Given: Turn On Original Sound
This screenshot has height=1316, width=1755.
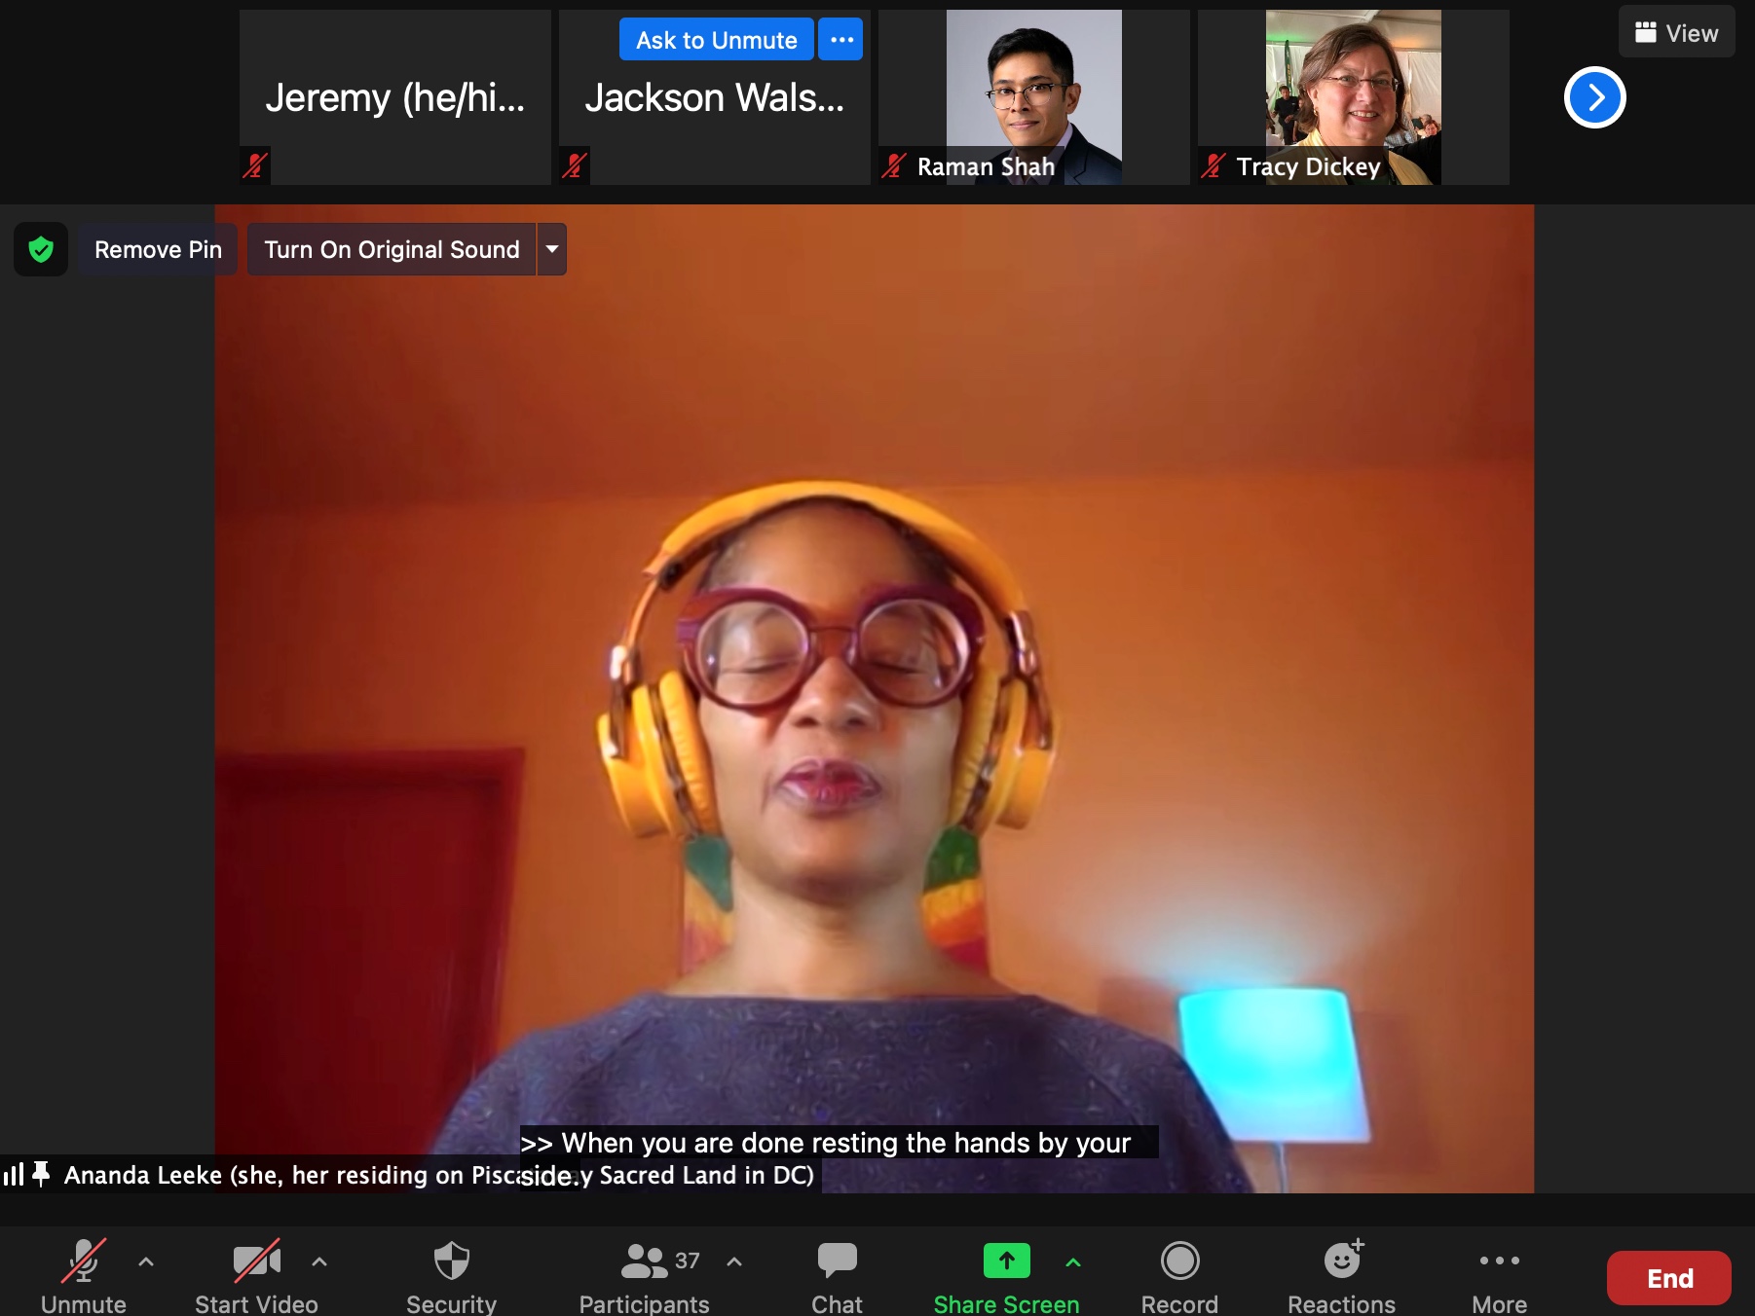Looking at the screenshot, I should (392, 250).
